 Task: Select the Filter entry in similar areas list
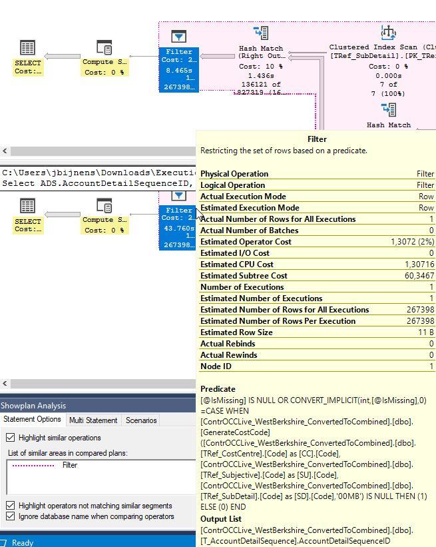[70, 465]
